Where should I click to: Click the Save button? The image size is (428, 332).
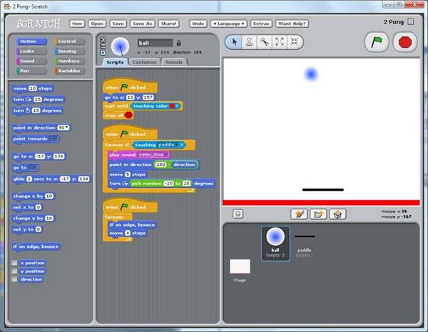coord(118,24)
